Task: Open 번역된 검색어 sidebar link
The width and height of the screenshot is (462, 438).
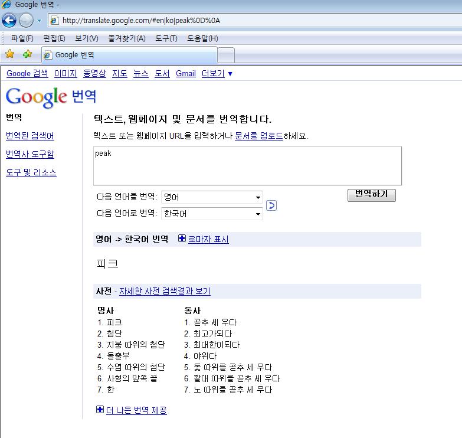Action: [x=30, y=136]
